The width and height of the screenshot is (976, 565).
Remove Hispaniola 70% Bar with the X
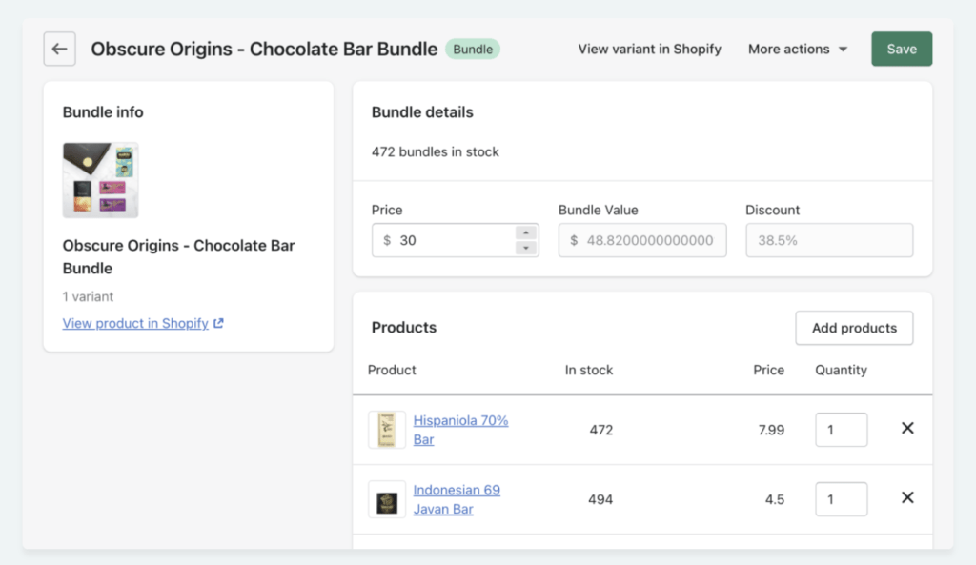906,429
